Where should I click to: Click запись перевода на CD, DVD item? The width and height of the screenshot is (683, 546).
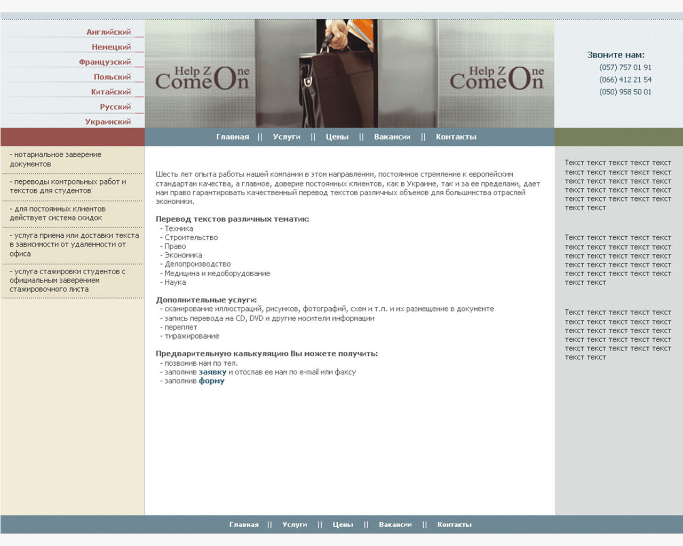tap(267, 318)
